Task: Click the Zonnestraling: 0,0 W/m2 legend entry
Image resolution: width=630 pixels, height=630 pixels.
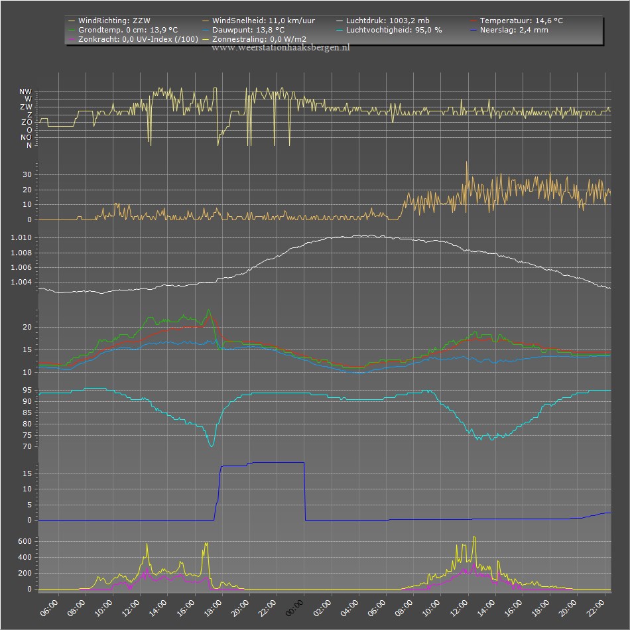Action: point(255,39)
